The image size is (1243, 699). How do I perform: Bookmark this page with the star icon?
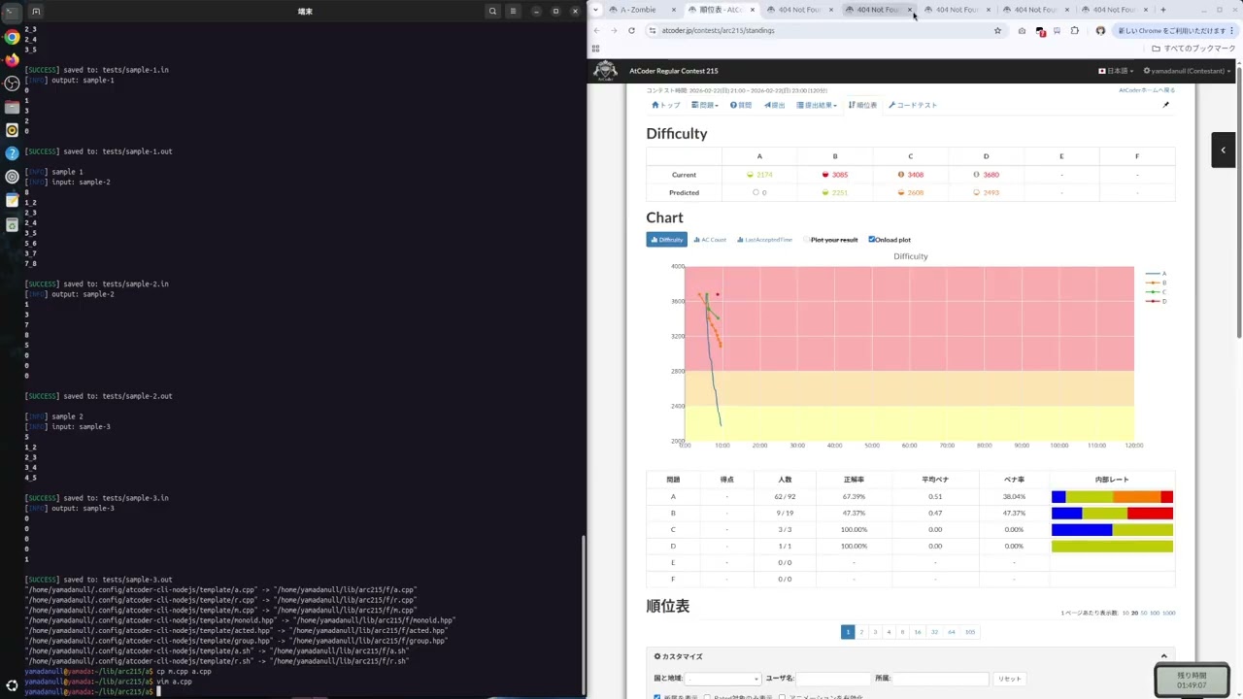[997, 30]
